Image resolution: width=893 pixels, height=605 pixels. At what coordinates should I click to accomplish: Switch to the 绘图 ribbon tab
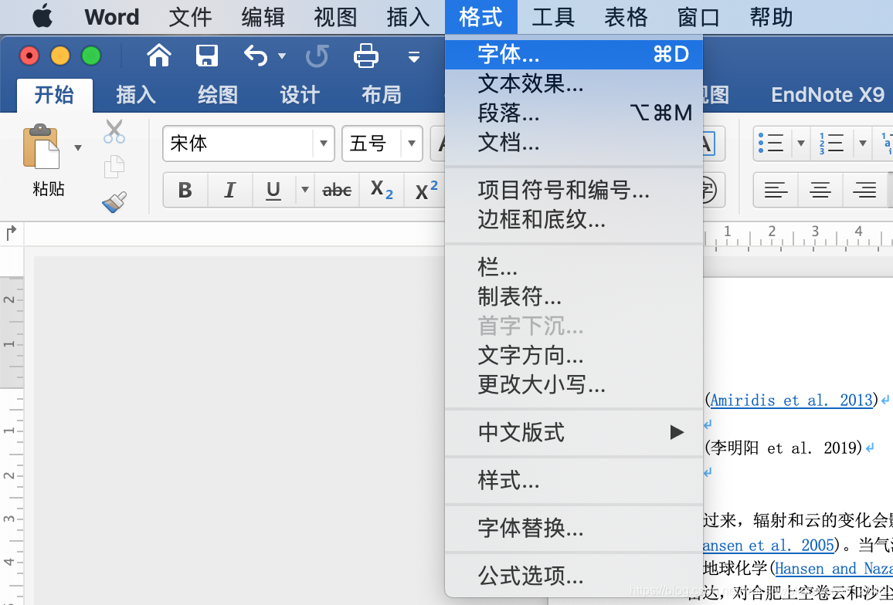pos(218,94)
